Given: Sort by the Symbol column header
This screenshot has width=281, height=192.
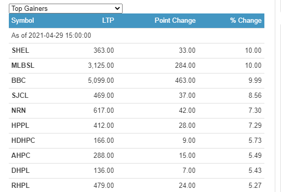Looking at the screenshot, I should pos(22,21).
